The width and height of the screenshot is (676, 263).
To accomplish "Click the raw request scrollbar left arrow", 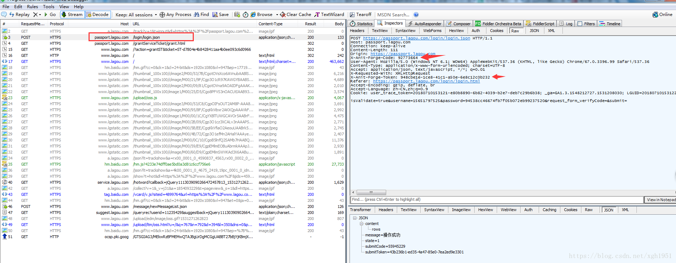I will tap(353, 192).
